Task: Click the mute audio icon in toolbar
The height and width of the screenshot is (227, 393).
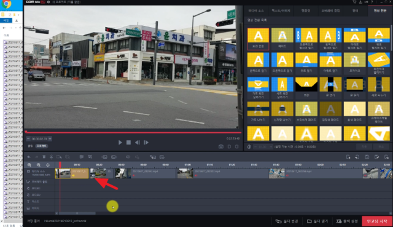Action: point(137,157)
